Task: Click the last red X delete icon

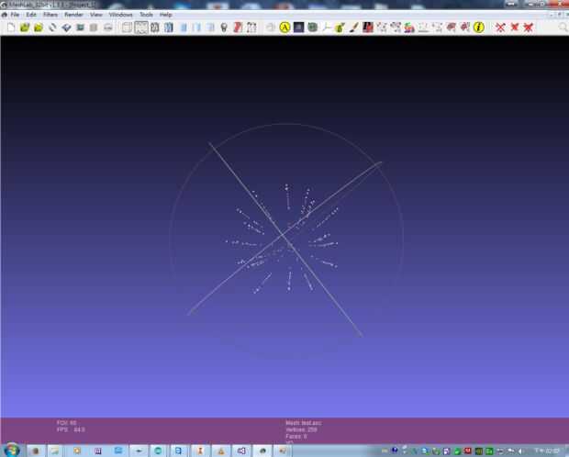Action: coord(529,28)
